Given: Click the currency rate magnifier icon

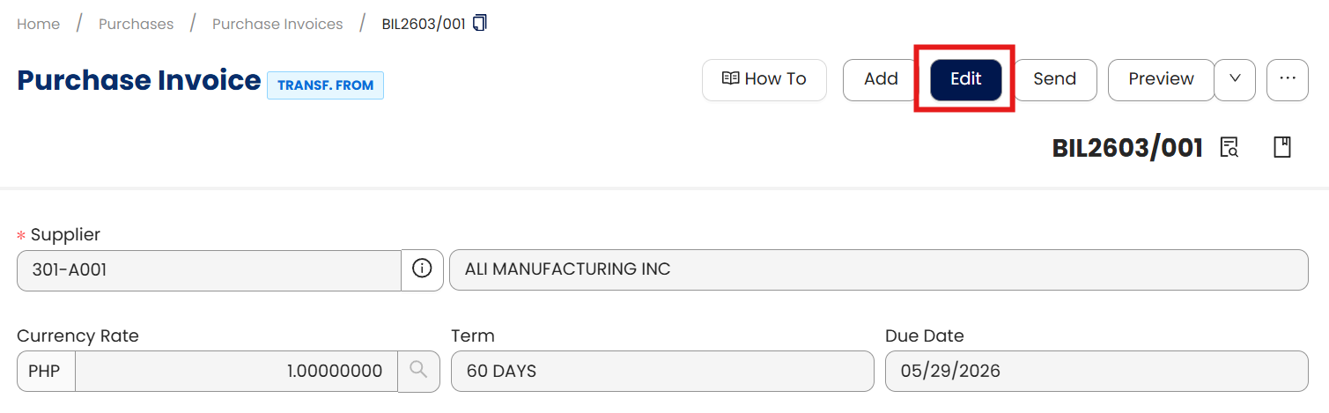Looking at the screenshot, I should pos(418,371).
